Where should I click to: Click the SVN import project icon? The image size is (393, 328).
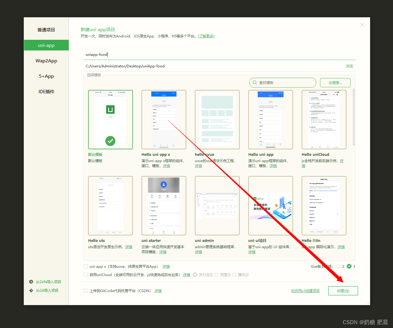point(31,282)
